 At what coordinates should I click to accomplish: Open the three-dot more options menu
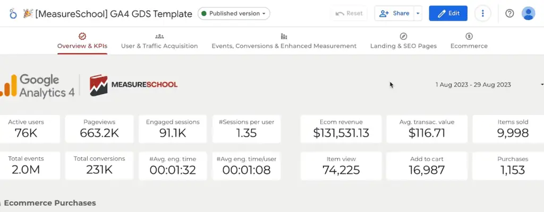coord(482,13)
